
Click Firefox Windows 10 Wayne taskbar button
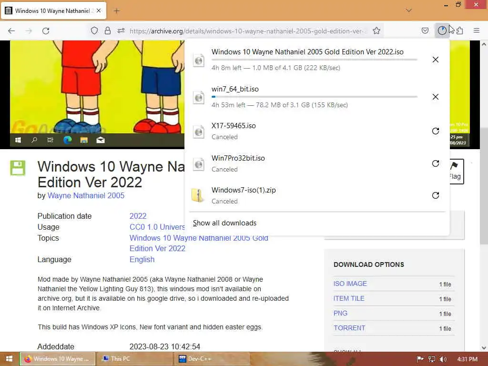pos(58,358)
